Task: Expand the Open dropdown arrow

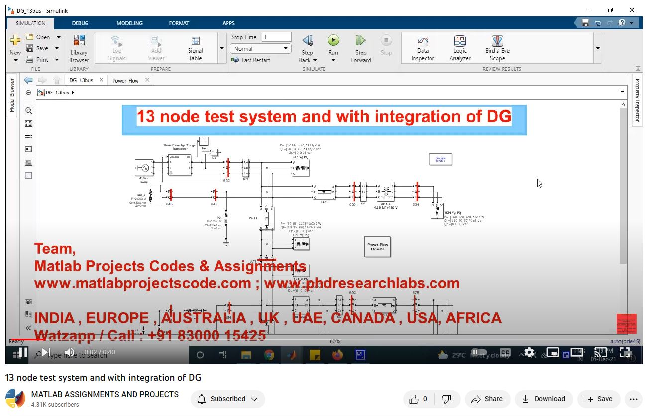Action: [58, 37]
